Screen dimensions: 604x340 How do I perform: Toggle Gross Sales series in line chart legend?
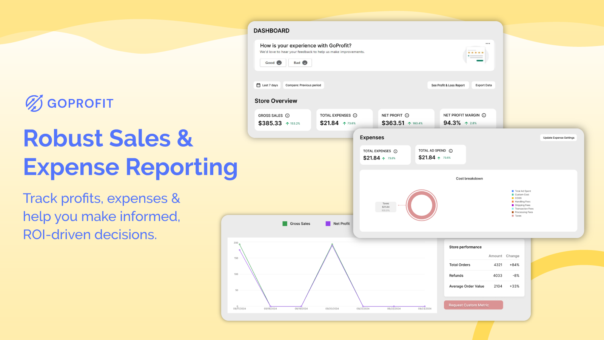296,224
